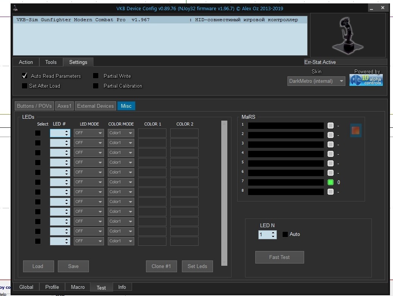This screenshot has width=393, height=296.
Task: Click LED # field in first LED row
Action: pyautogui.click(x=60, y=133)
